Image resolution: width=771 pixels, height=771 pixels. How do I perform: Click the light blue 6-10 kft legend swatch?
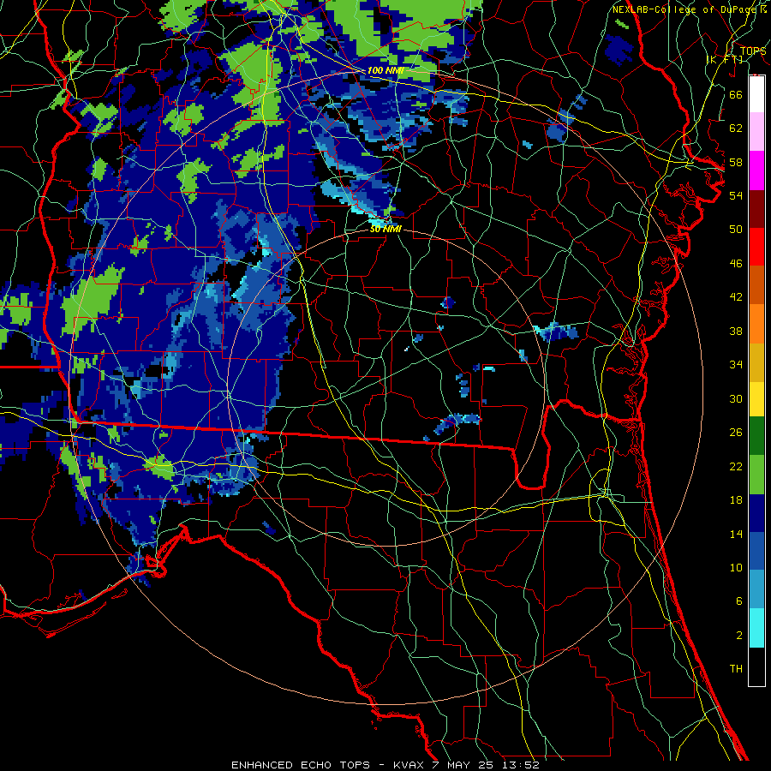(756, 589)
